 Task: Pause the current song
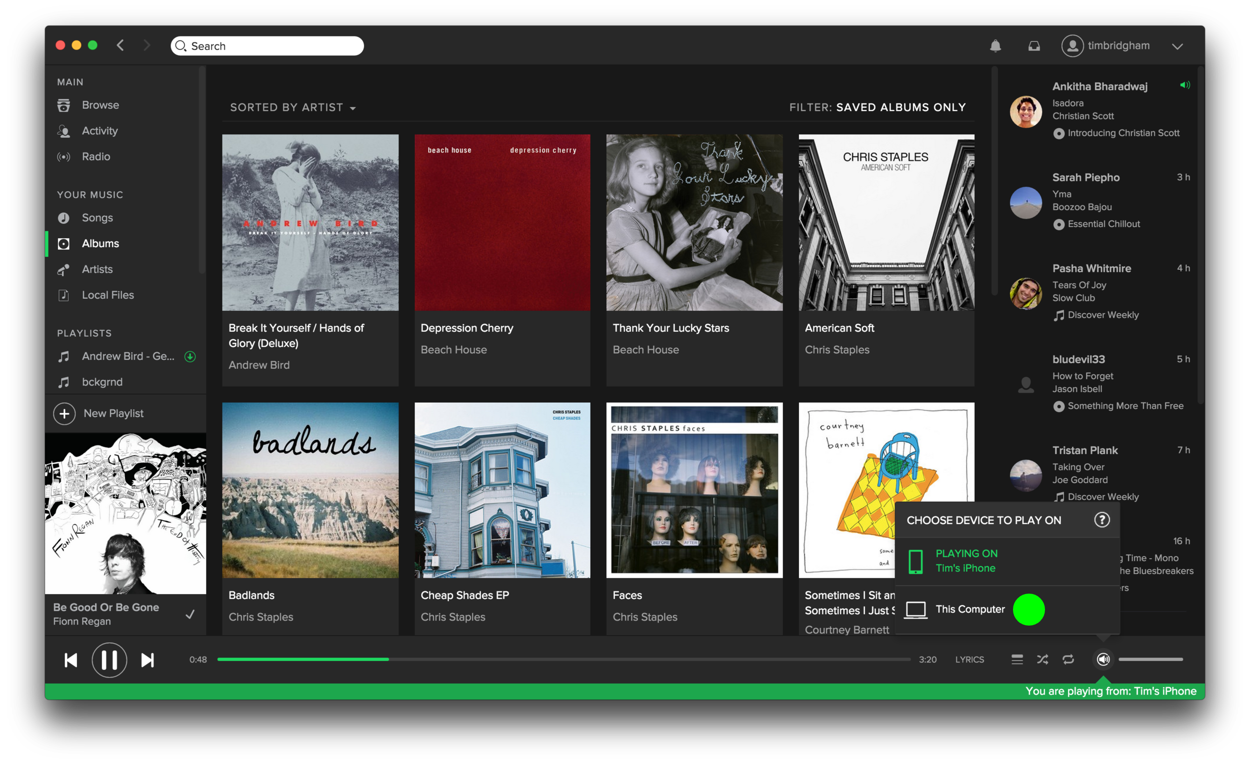pyautogui.click(x=109, y=660)
